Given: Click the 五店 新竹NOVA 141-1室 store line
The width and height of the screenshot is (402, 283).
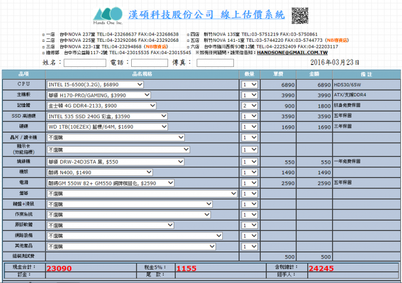Looking at the screenshot, I should pyautogui.click(x=268, y=40).
